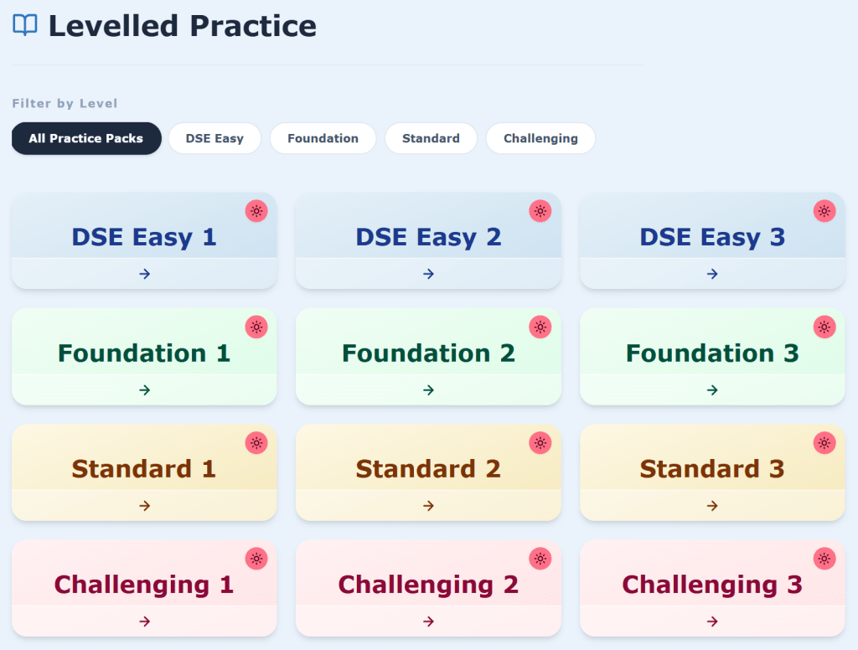858x650 pixels.
Task: Open the Challenging 1 practice pack
Action: point(144,585)
